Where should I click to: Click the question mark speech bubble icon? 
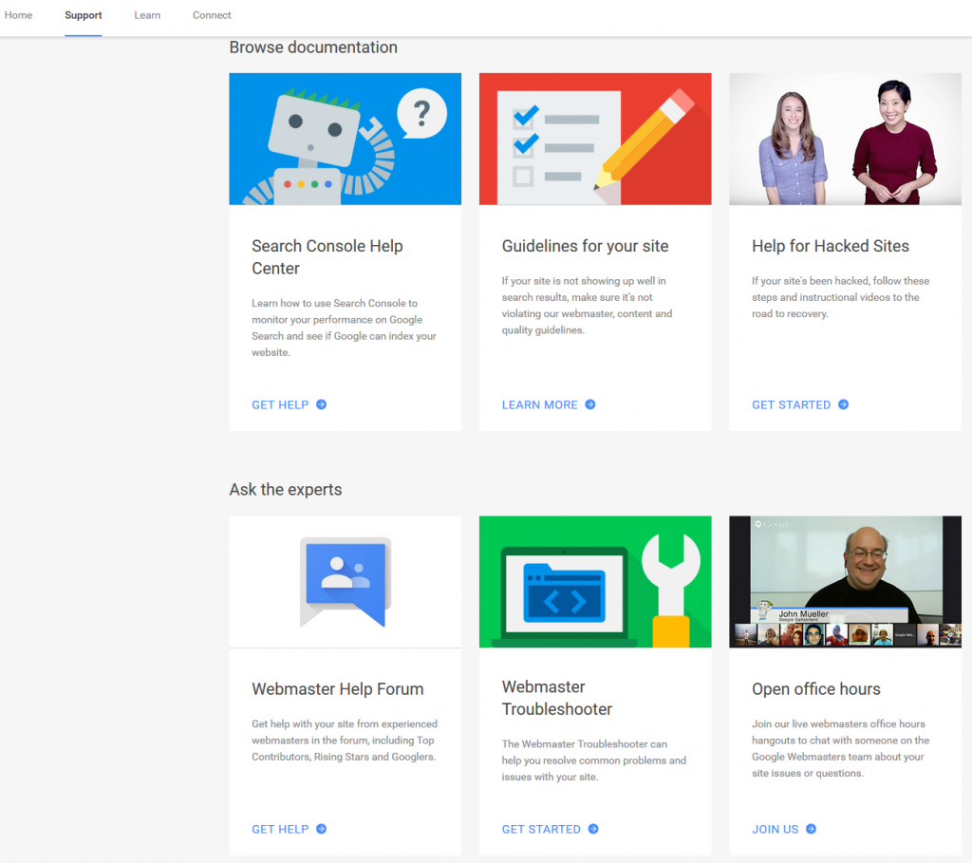421,116
